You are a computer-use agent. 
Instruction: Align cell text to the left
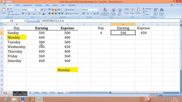(49, 14)
